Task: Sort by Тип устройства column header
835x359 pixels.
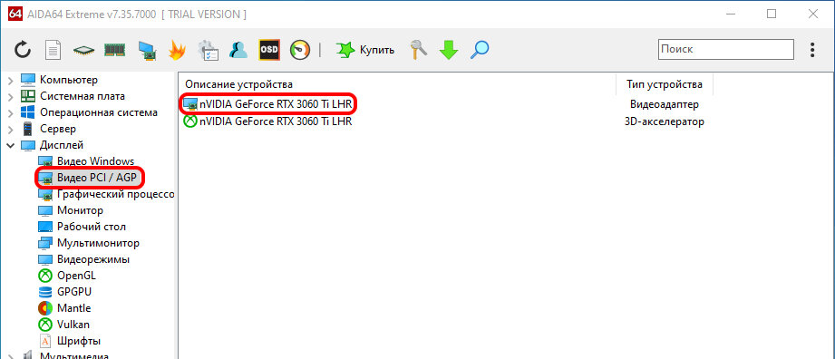Action: point(664,84)
